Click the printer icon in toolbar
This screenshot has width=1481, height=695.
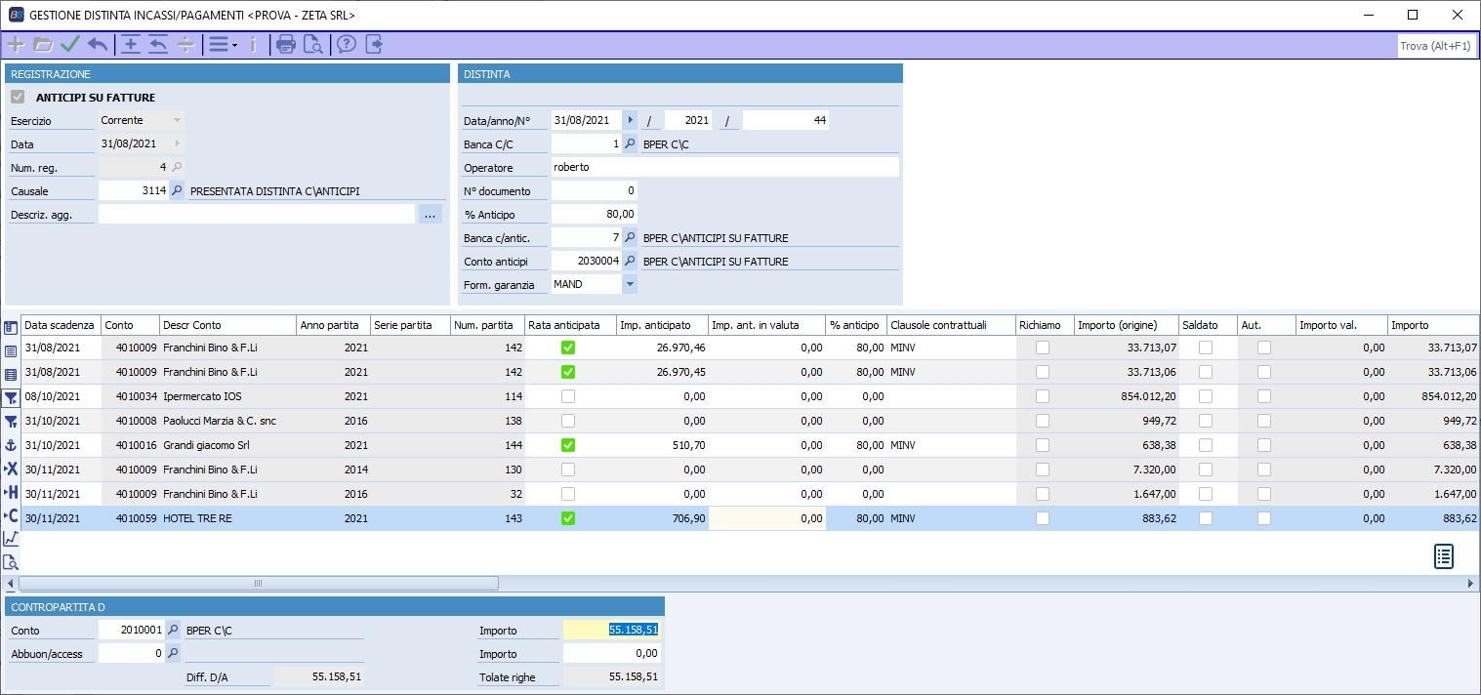[x=286, y=44]
